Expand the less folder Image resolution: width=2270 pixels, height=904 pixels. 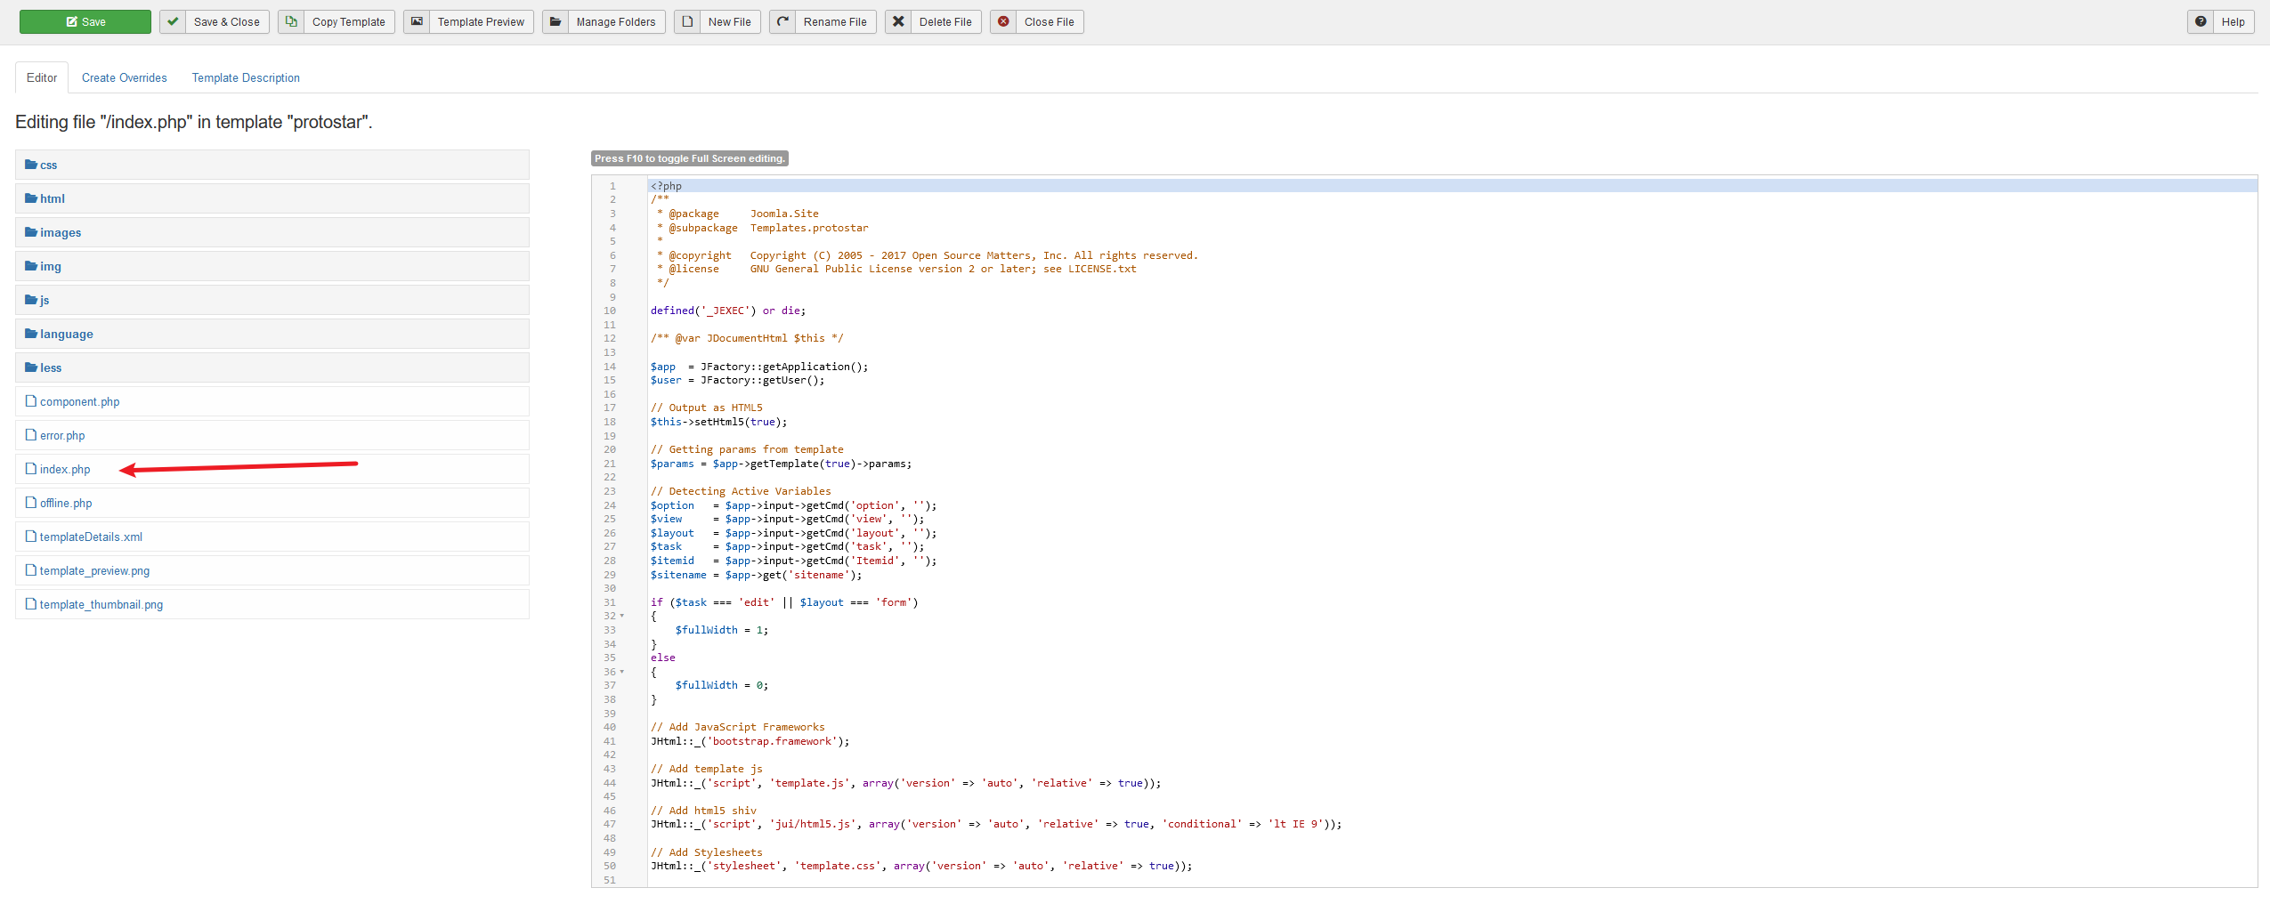272,367
